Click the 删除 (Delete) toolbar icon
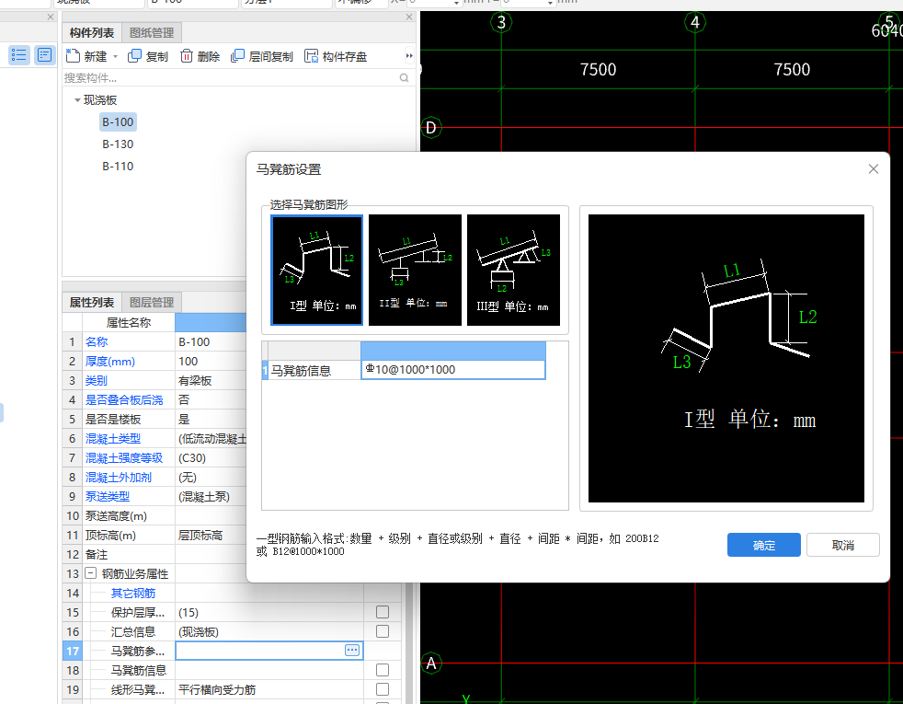This screenshot has height=704, width=903. 186,56
